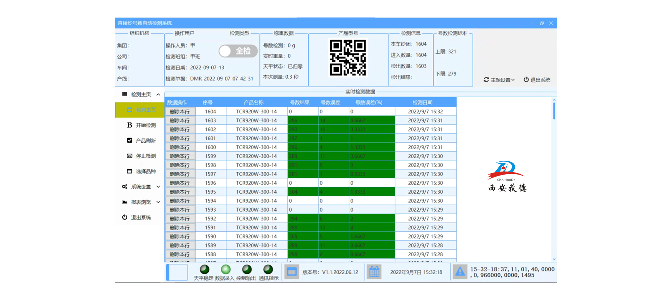
Task: Click the product QR code image
Action: point(348,58)
